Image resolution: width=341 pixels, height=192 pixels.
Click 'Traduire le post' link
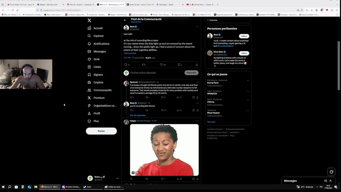tap(130, 53)
